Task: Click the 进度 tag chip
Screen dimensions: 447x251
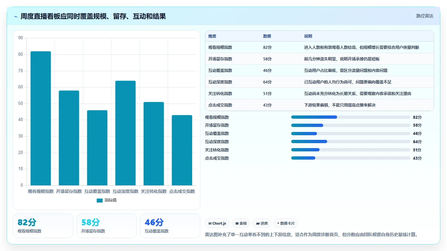Action: 262,223
